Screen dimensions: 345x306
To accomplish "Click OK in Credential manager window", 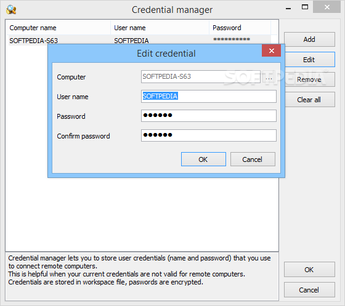I will click(309, 270).
